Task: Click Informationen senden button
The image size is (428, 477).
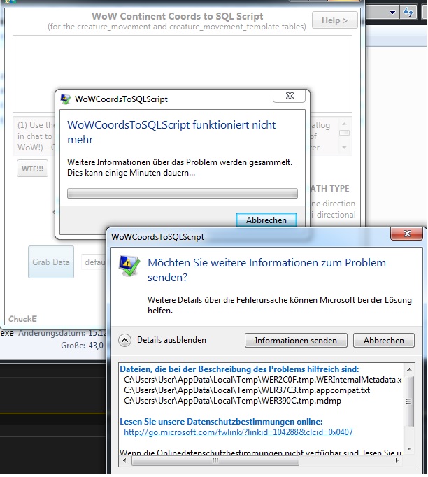Action: point(296,341)
